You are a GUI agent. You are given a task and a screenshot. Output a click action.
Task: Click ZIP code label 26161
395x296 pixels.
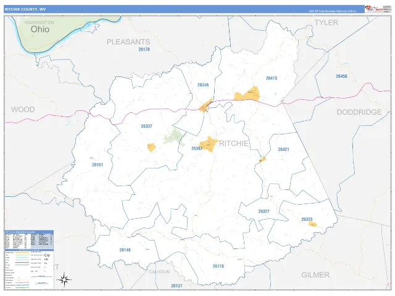[x=98, y=165]
